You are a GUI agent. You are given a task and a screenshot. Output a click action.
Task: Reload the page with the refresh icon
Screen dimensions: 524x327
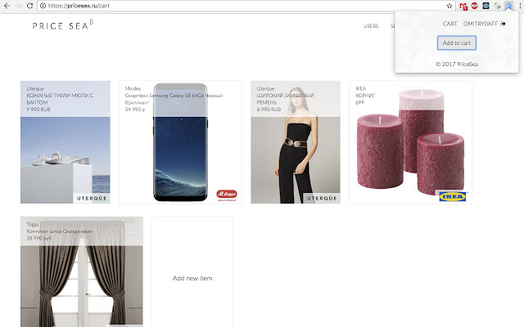tap(29, 6)
